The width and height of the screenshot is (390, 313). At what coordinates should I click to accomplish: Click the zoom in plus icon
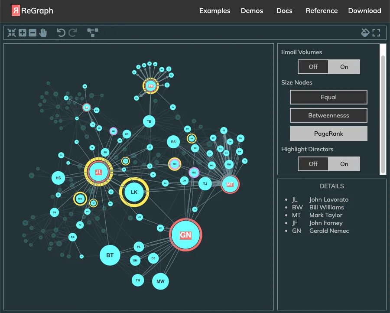point(23,33)
